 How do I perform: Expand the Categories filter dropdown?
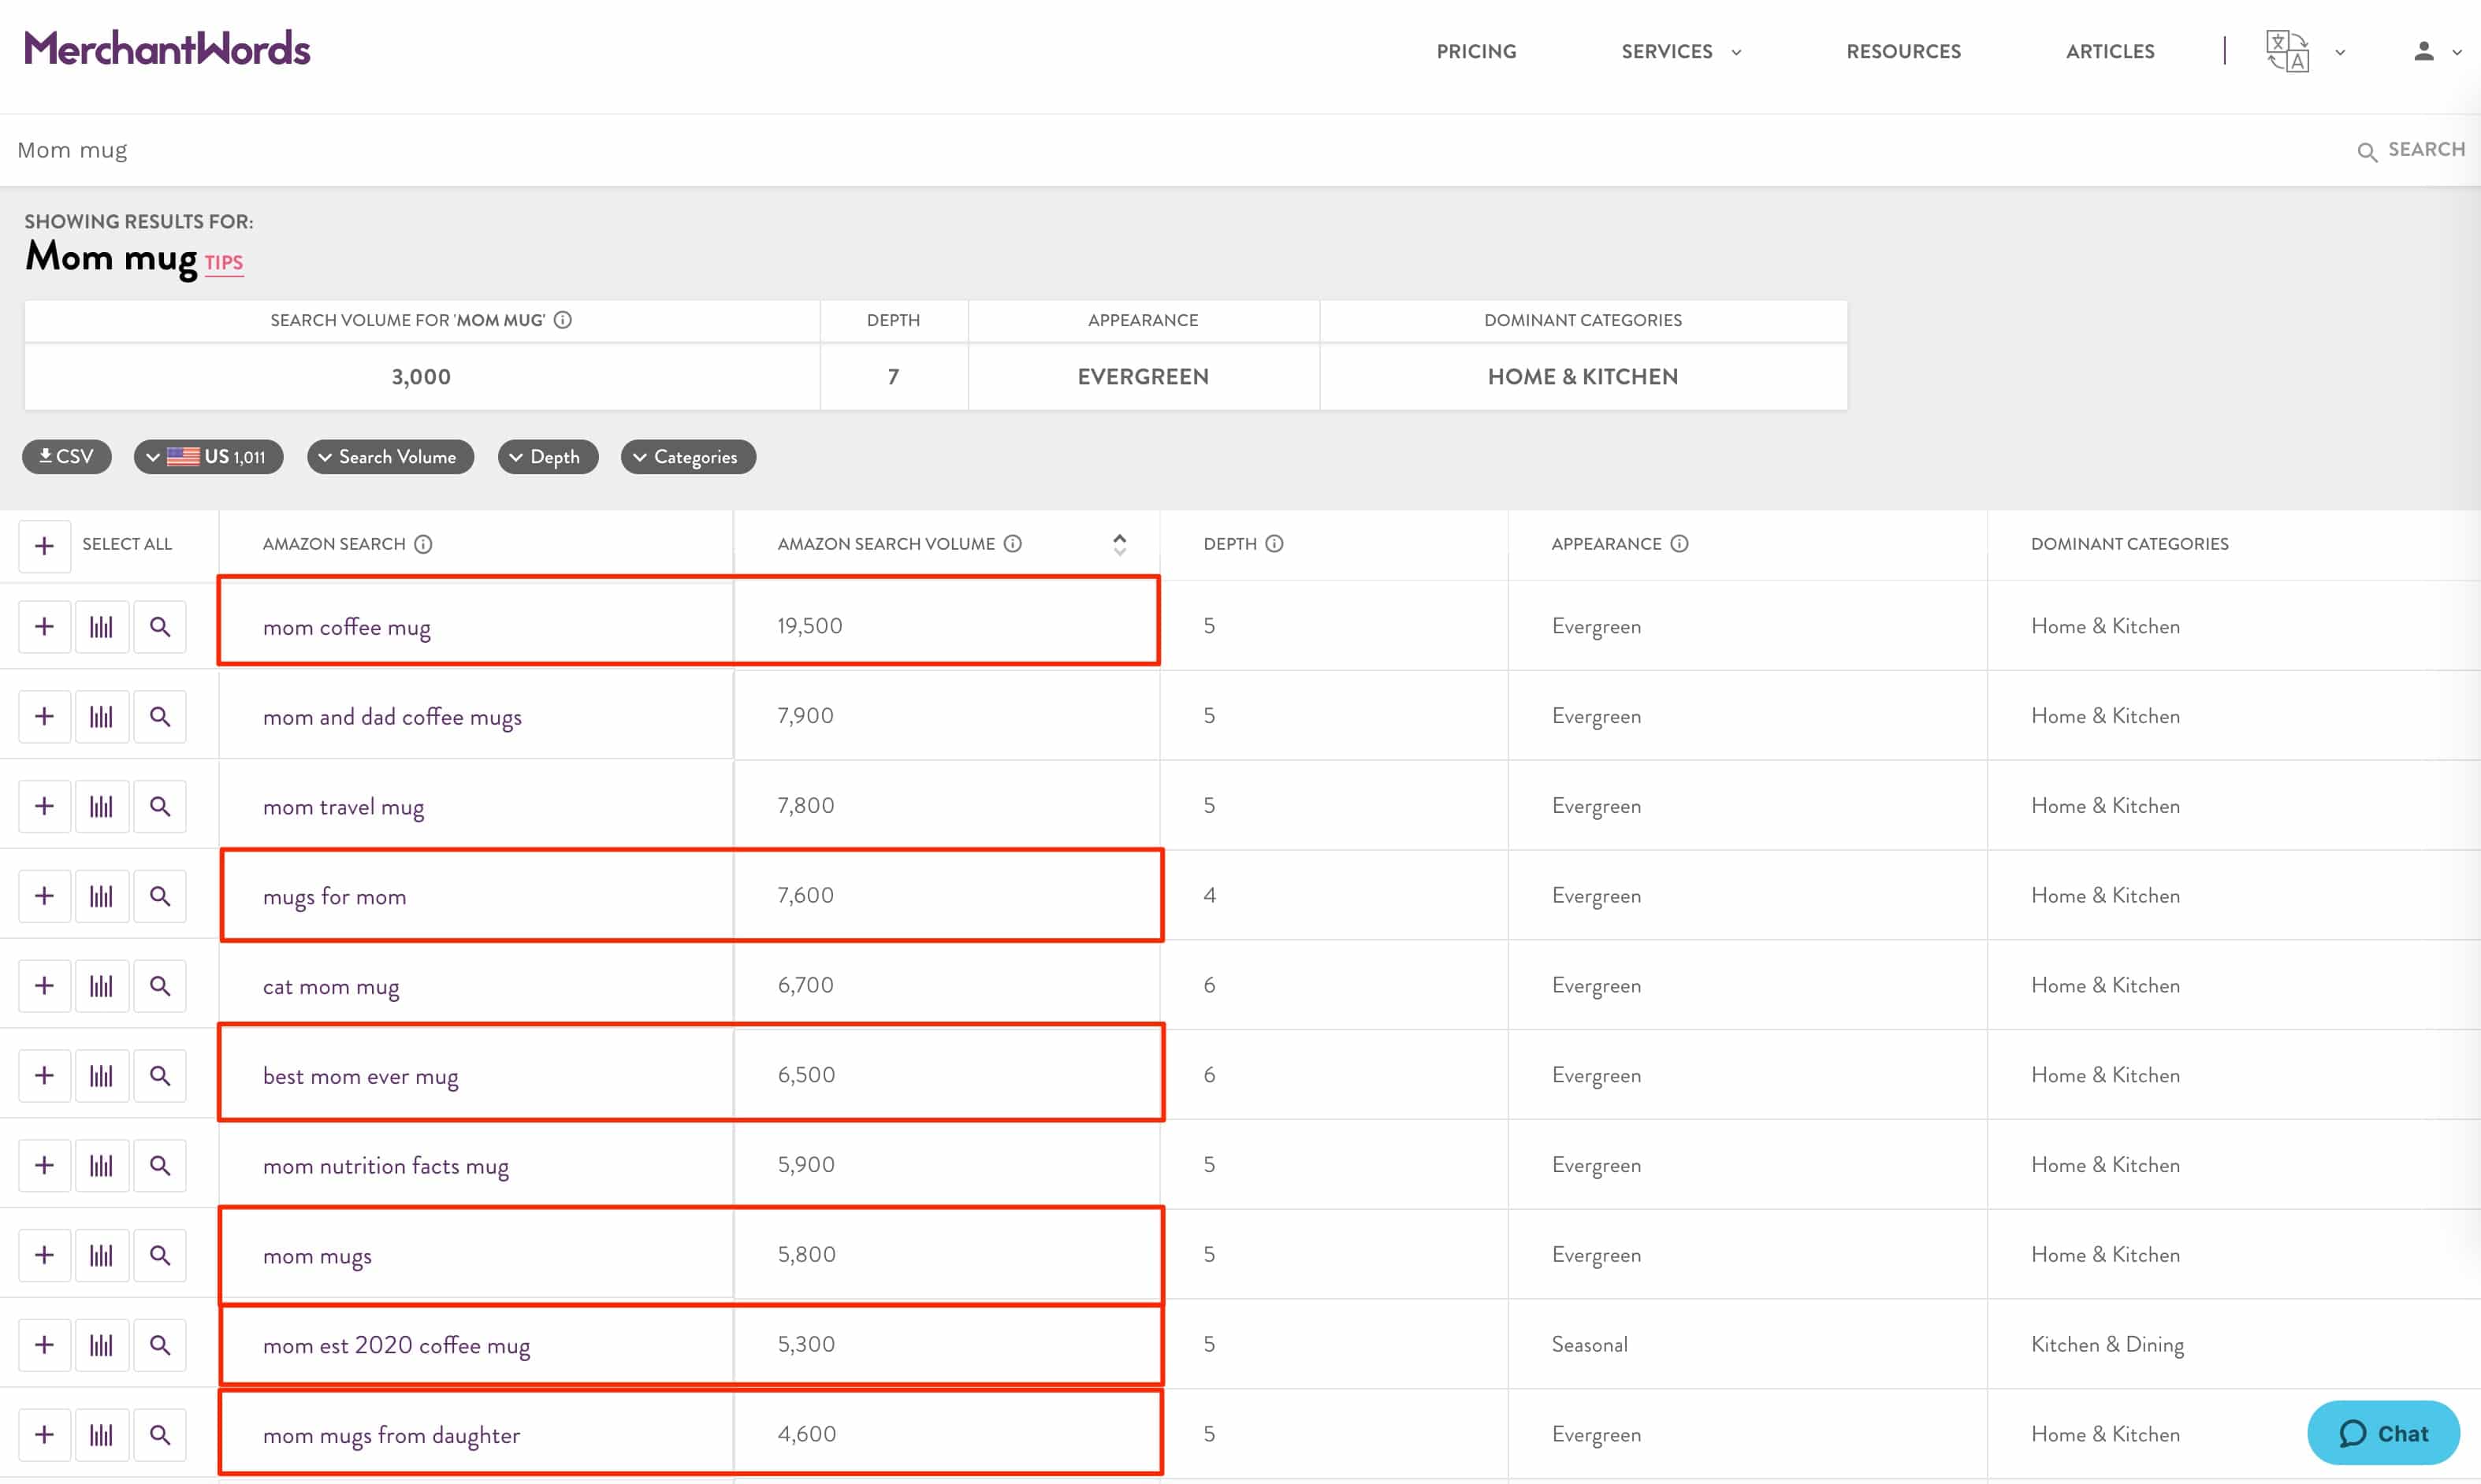point(688,457)
